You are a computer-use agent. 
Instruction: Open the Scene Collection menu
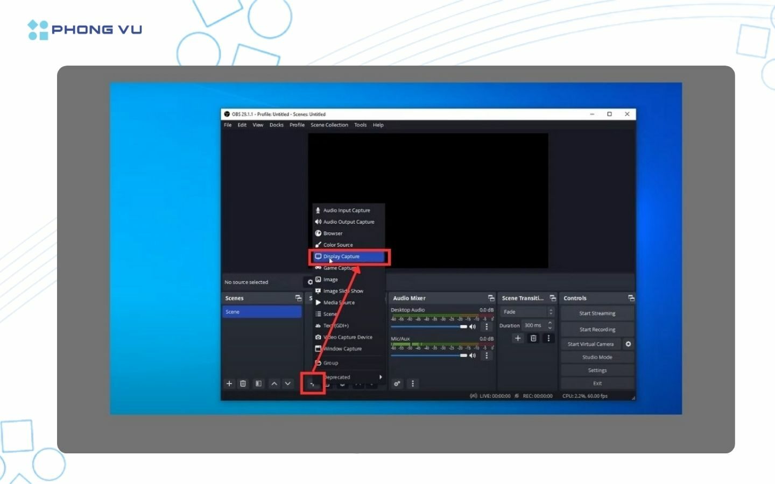(x=329, y=125)
